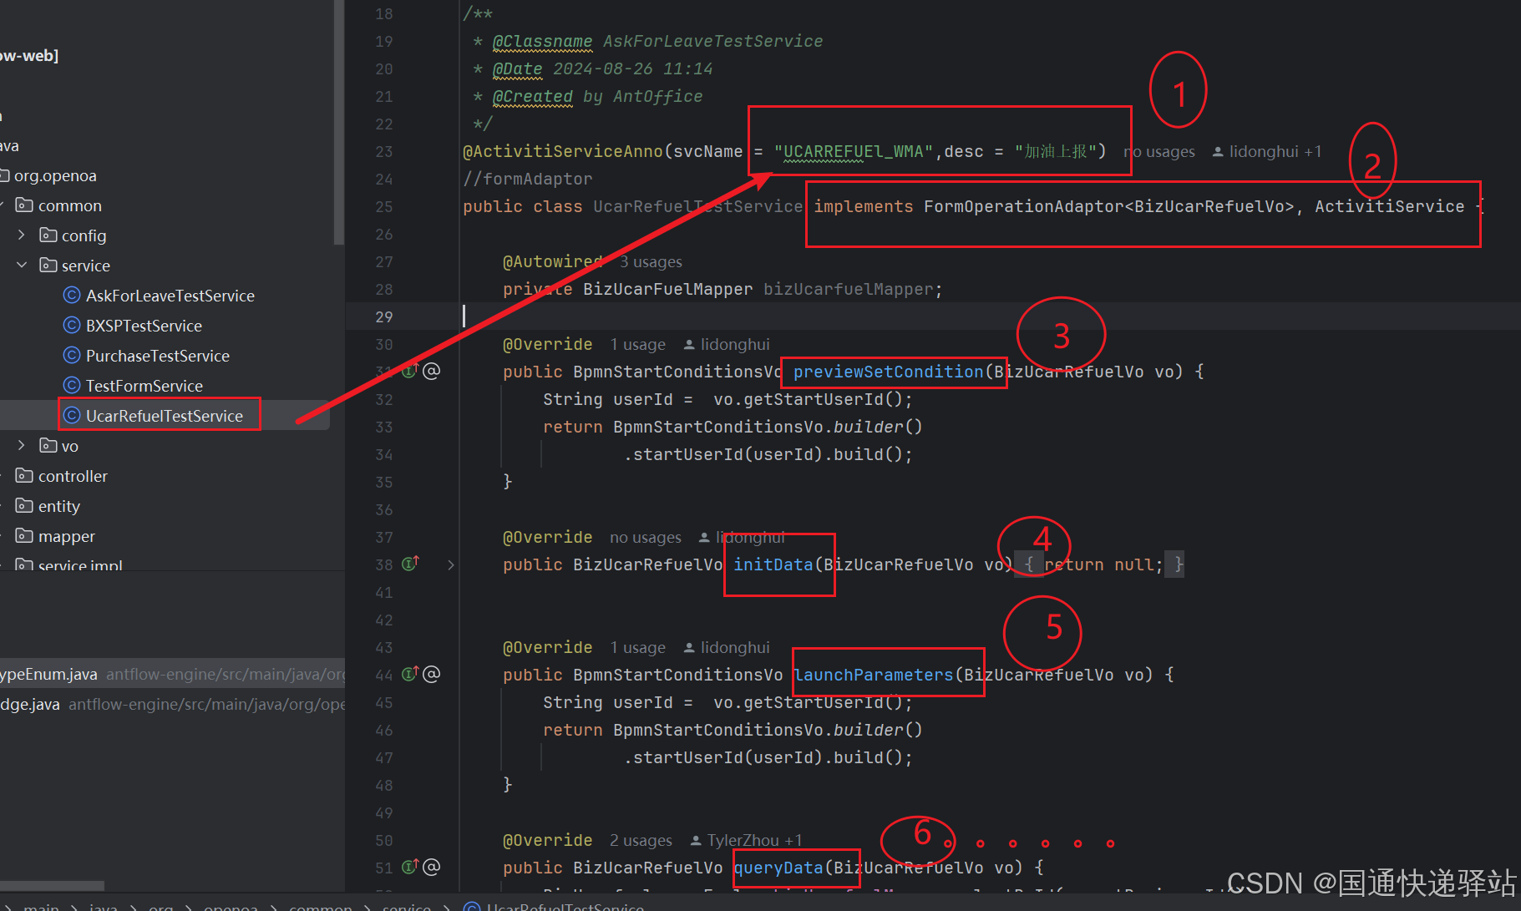Image resolution: width=1521 pixels, height=911 pixels.
Task: Select the common package
Action: pos(70,205)
